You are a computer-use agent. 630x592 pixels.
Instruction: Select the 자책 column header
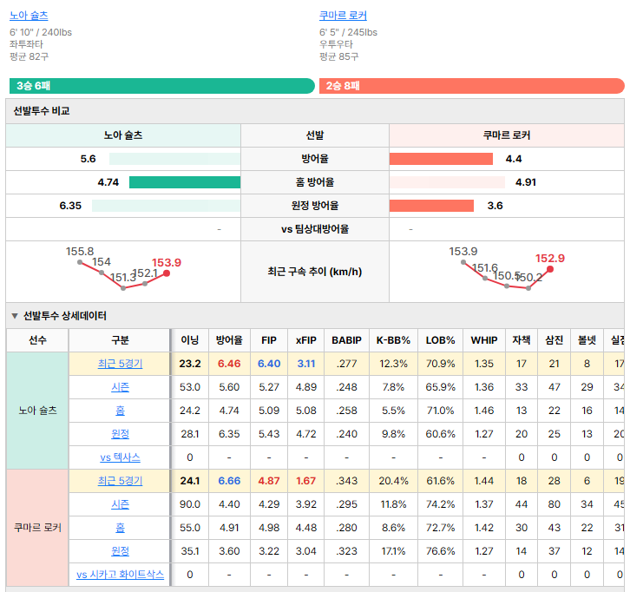(x=522, y=340)
